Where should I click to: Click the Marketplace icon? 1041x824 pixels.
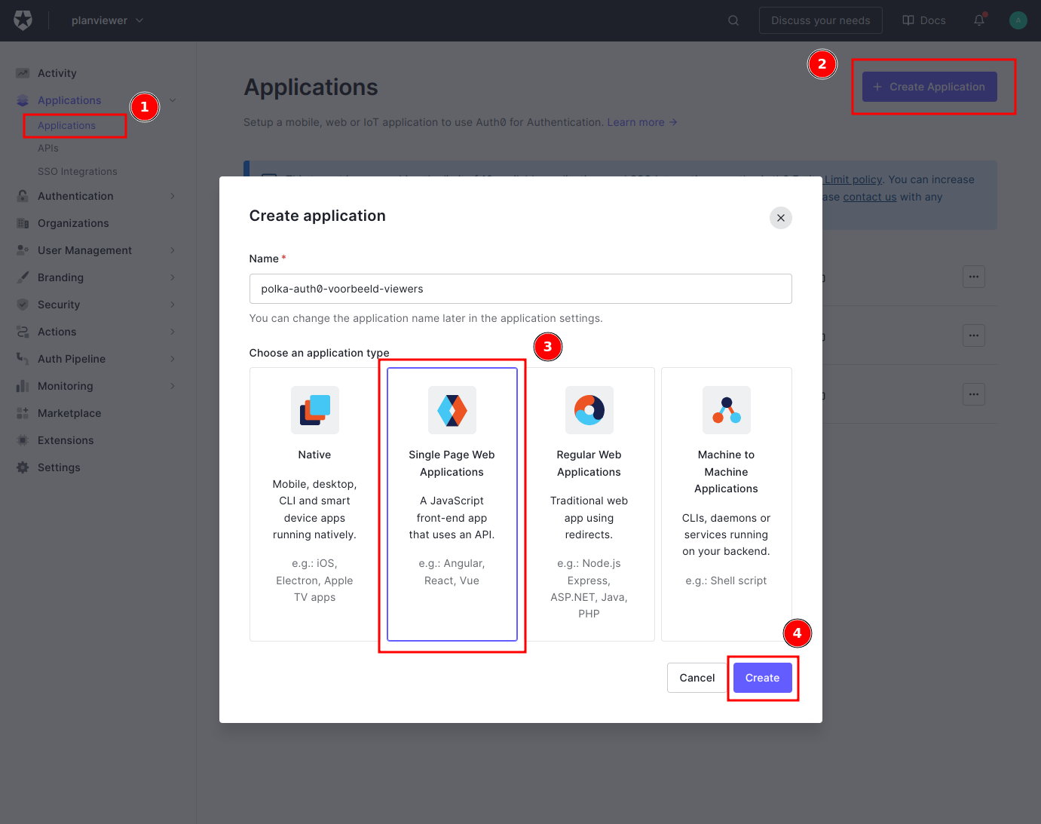point(22,413)
